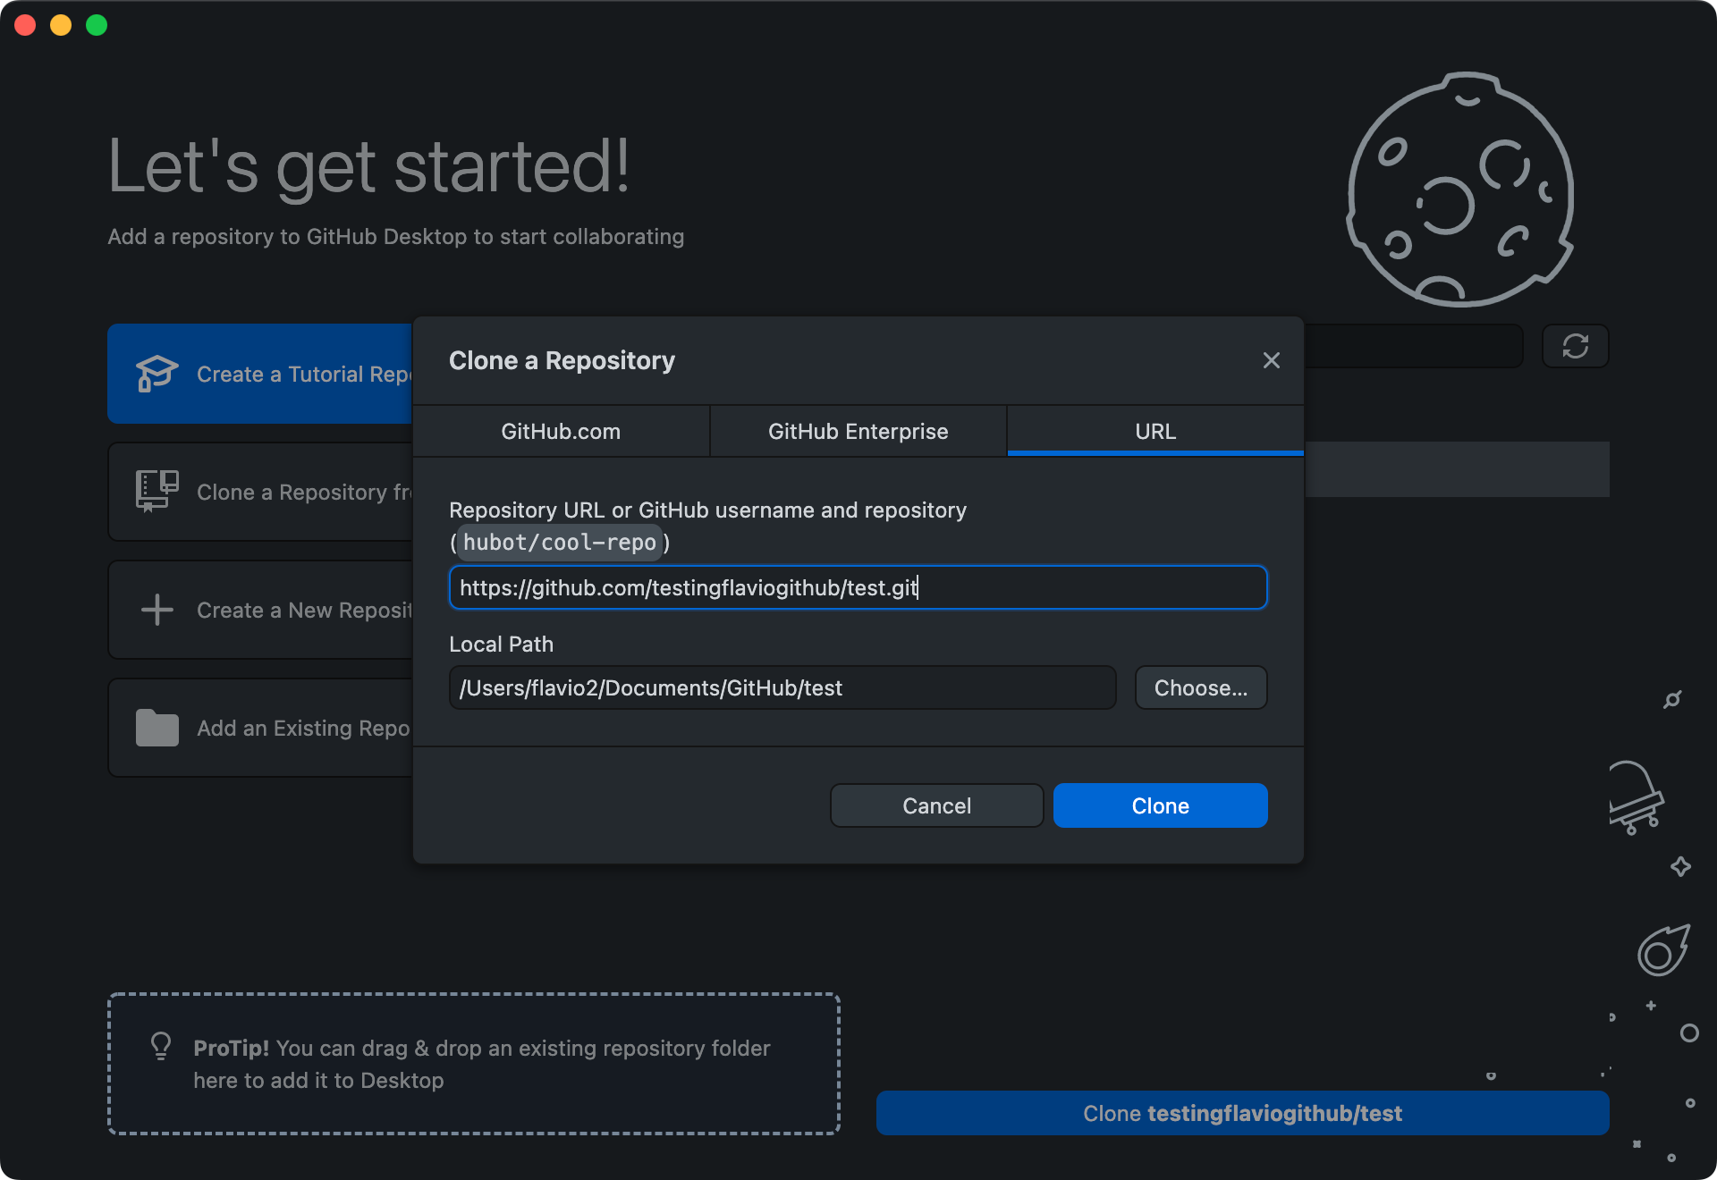Cancel the clone operation

(x=936, y=805)
